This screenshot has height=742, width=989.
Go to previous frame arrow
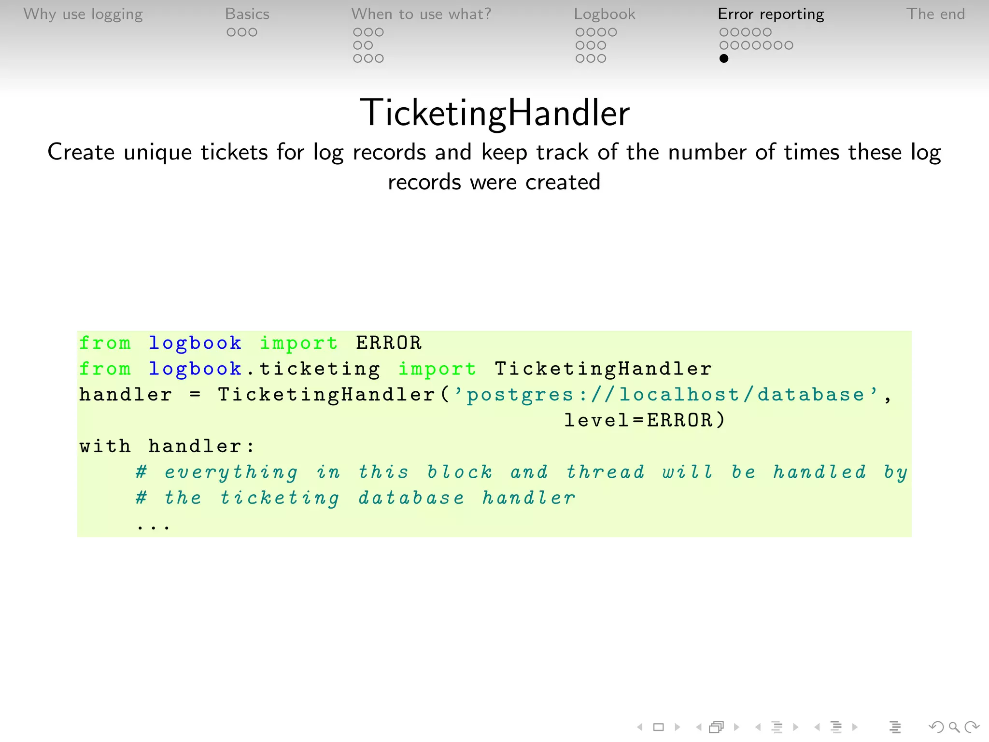pyautogui.click(x=699, y=727)
